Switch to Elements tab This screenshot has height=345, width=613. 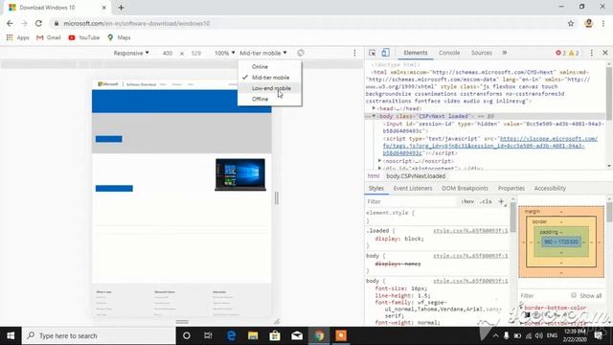[x=416, y=53]
